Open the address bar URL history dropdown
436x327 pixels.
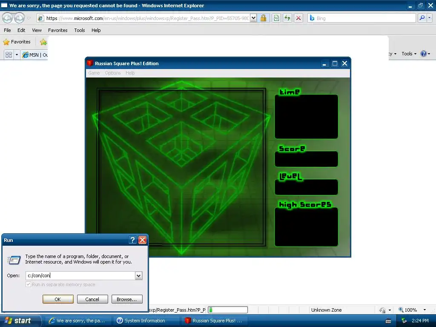253,18
